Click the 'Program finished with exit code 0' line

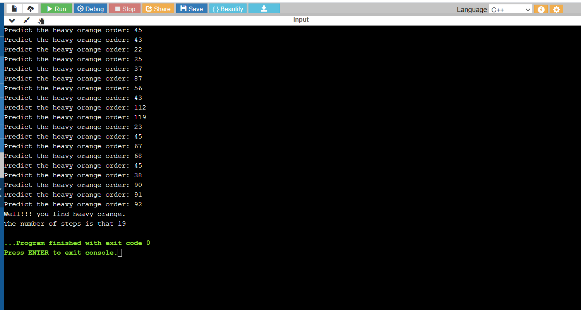click(77, 243)
